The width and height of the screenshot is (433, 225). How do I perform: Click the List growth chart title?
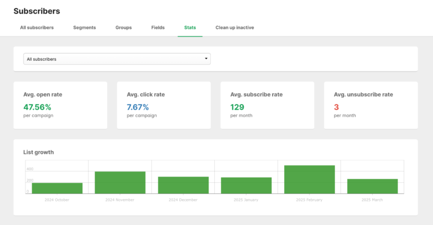(x=38, y=152)
